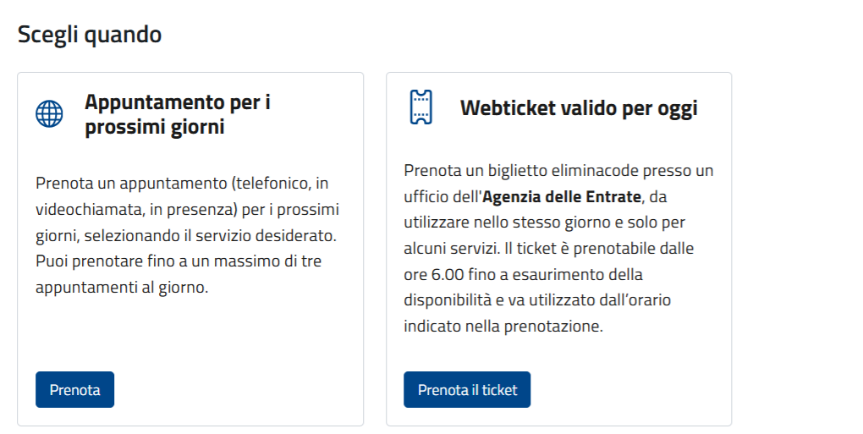Click the webticket coupon icon
This screenshot has width=863, height=434.
coord(421,107)
